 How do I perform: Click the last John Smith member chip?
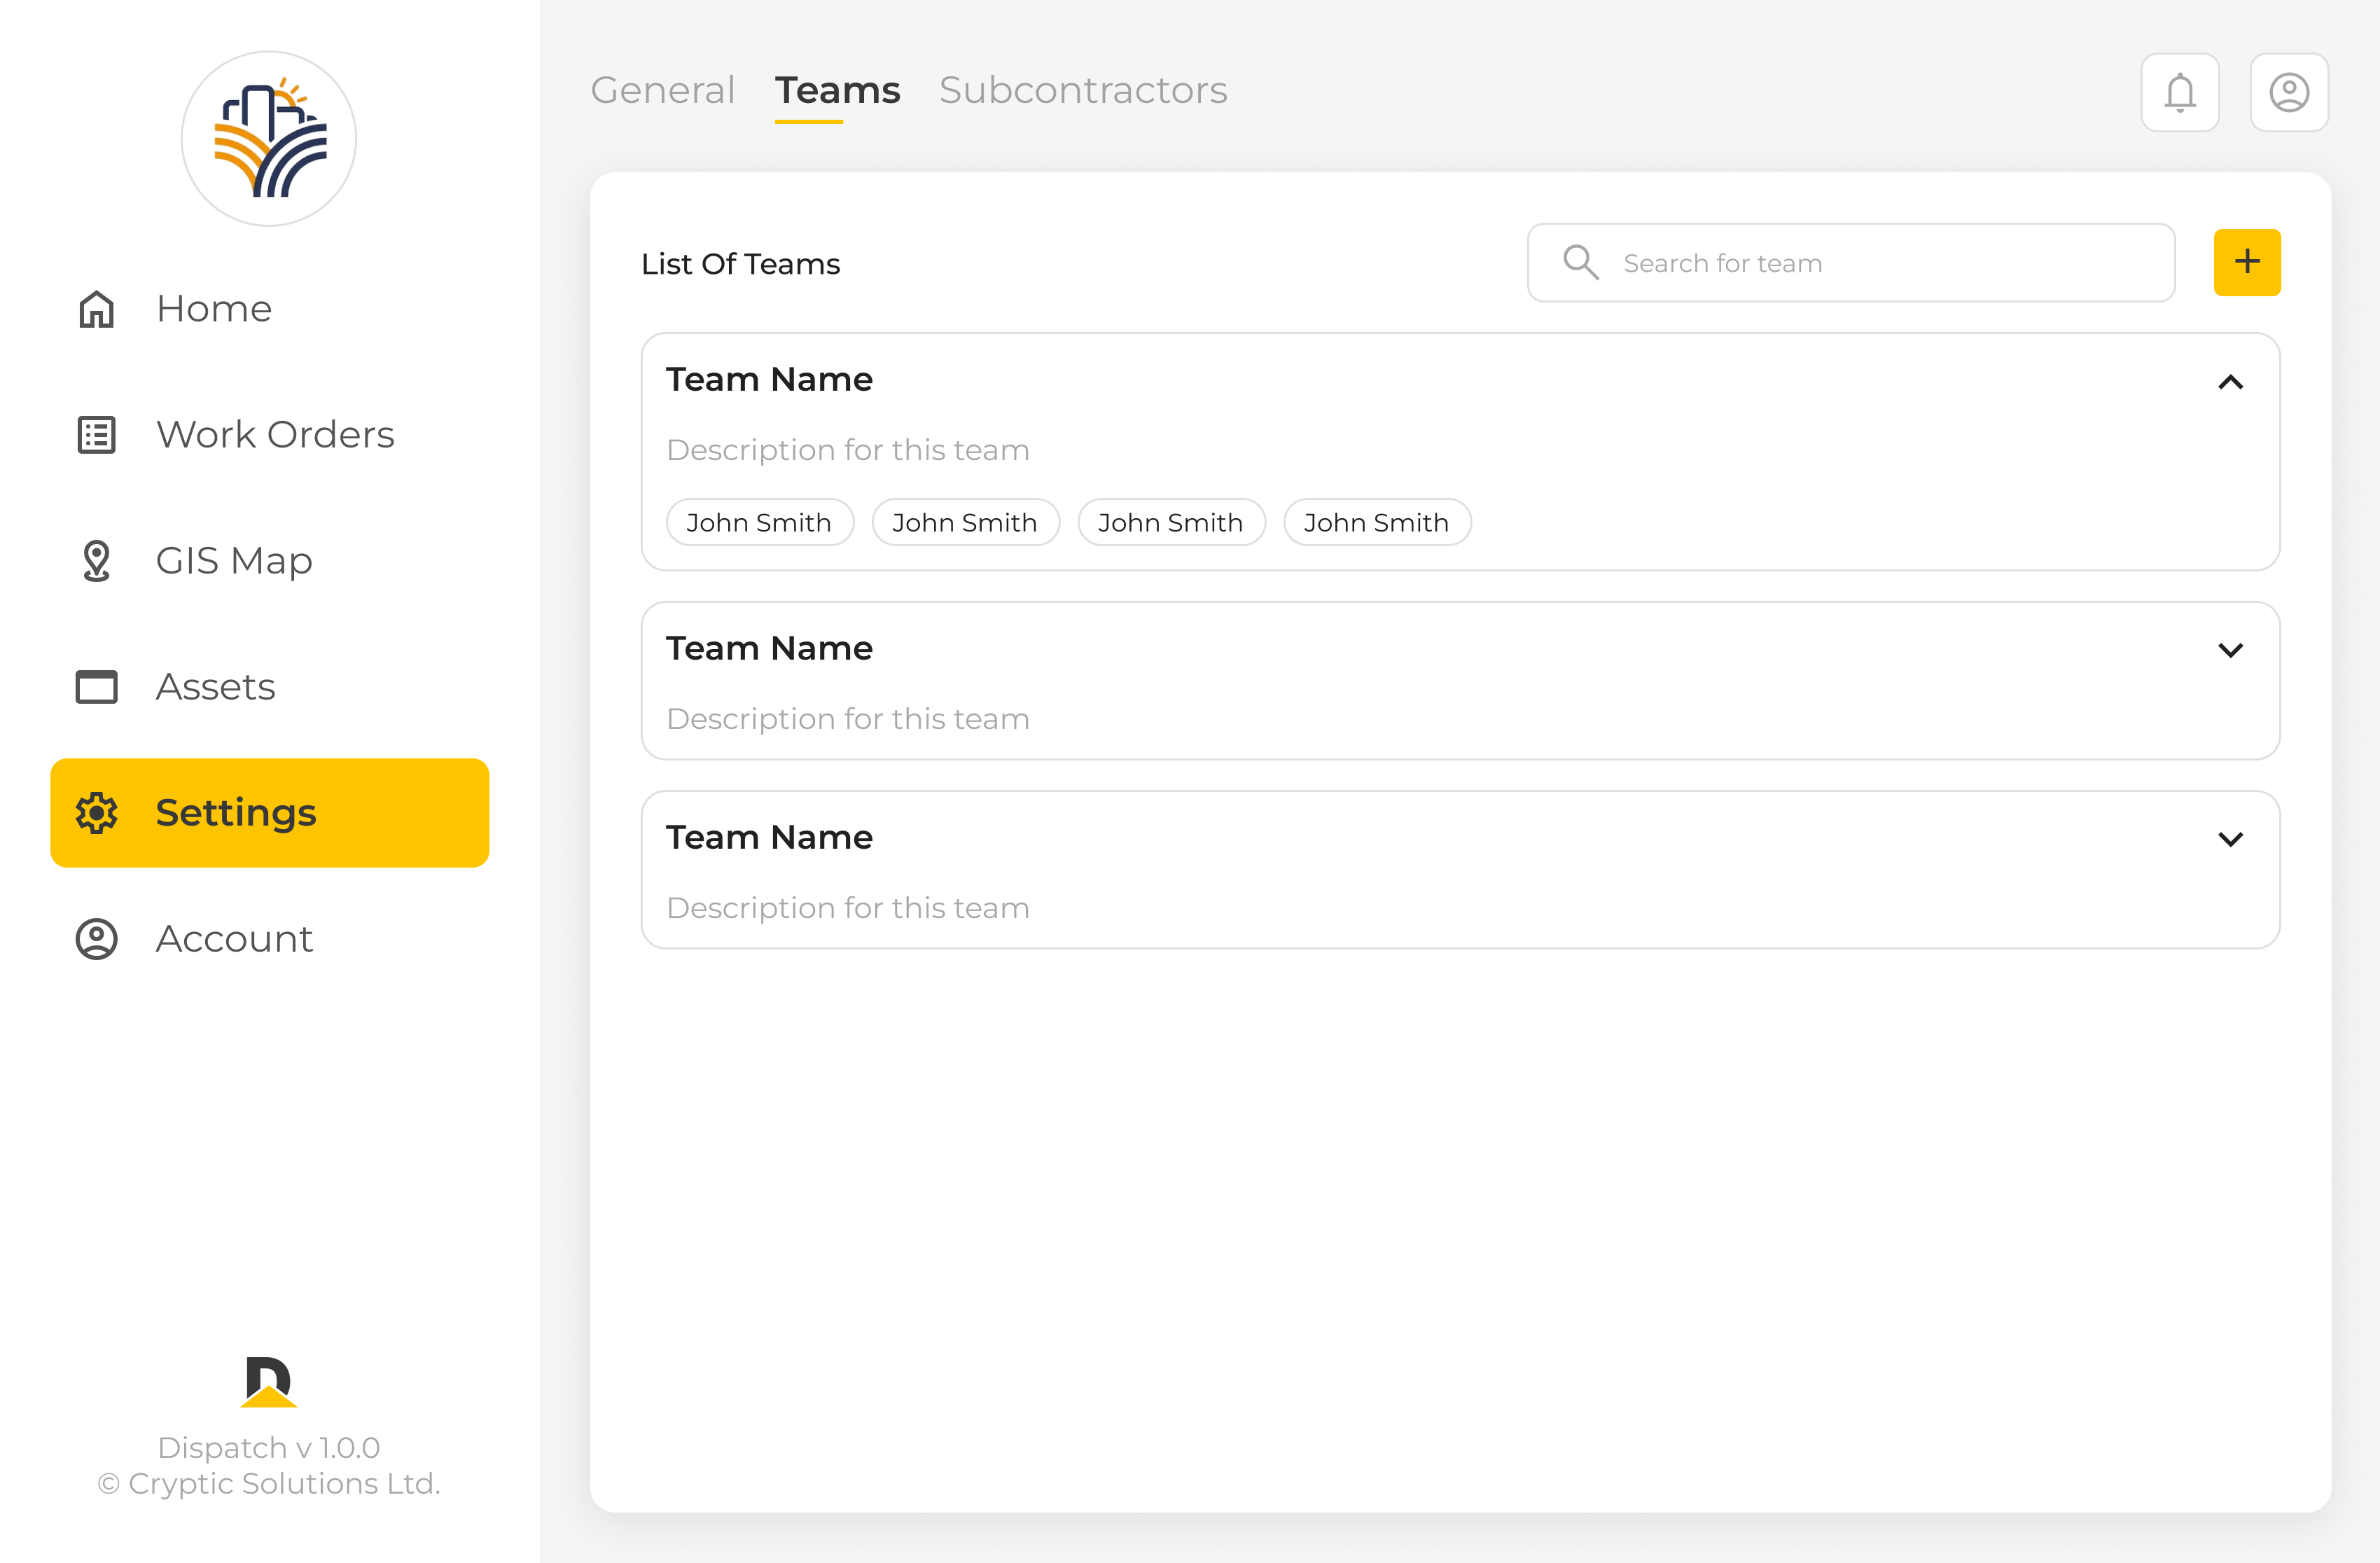coord(1376,522)
